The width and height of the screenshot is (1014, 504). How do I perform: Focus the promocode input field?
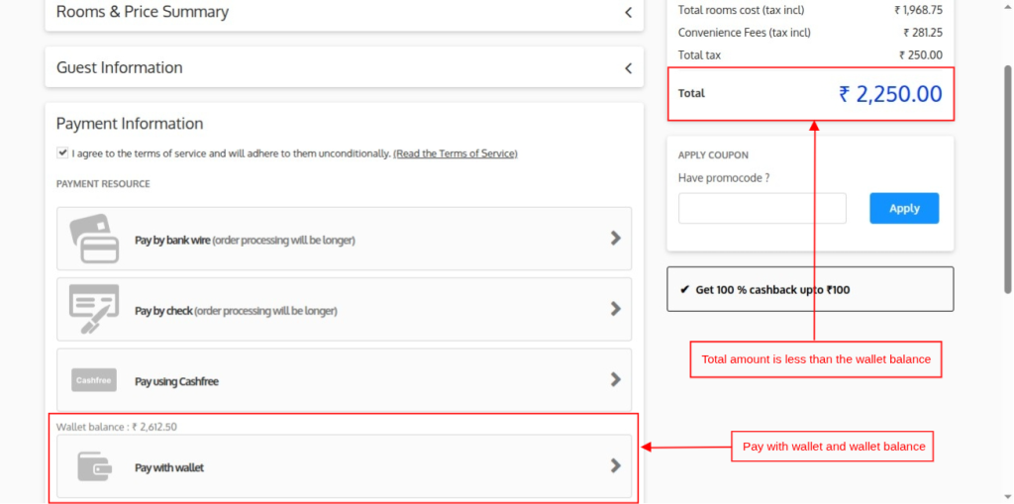click(x=761, y=209)
